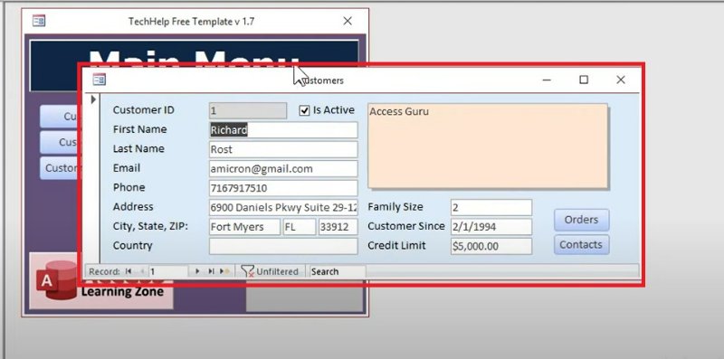Click the Access logo in Main Menu
724x359 pixels.
56,279
